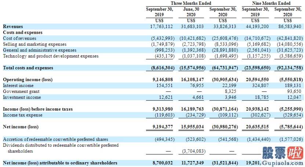Click revenues value 17,763,112
Screen dimensions: 305x167
(x=161, y=26)
